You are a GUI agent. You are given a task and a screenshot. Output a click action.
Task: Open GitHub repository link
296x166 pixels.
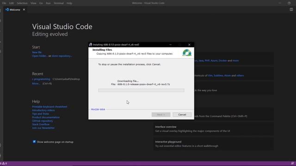click(x=42, y=121)
